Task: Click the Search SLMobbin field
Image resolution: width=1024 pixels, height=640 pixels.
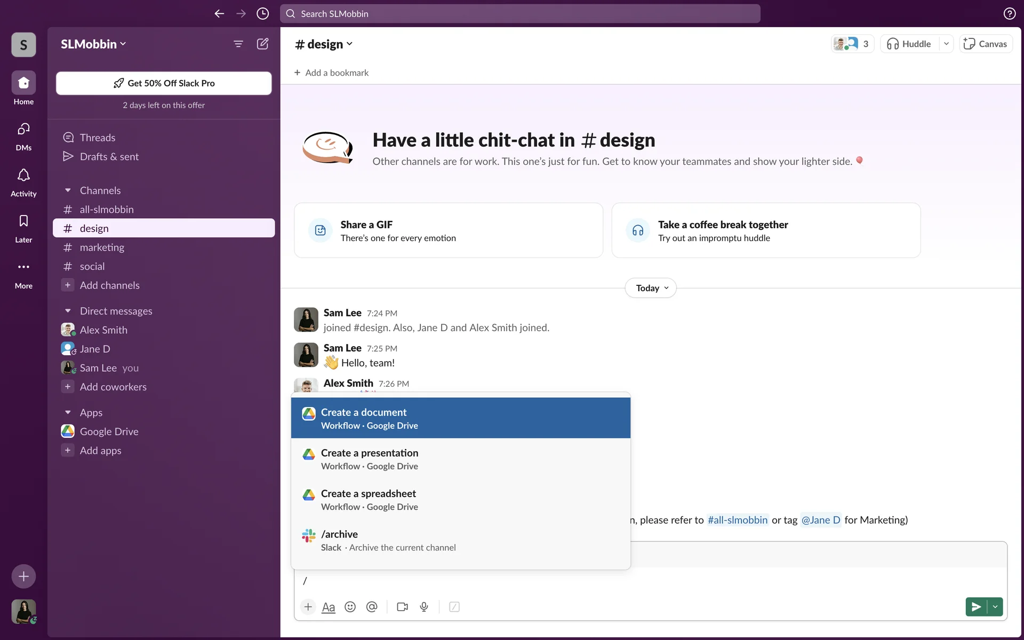Action: [x=520, y=14]
